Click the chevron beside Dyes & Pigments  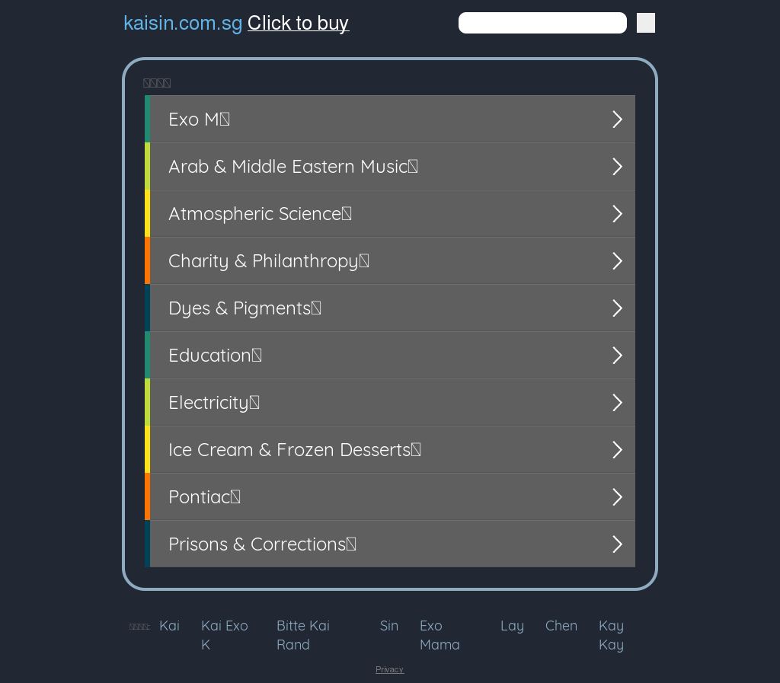(x=617, y=308)
